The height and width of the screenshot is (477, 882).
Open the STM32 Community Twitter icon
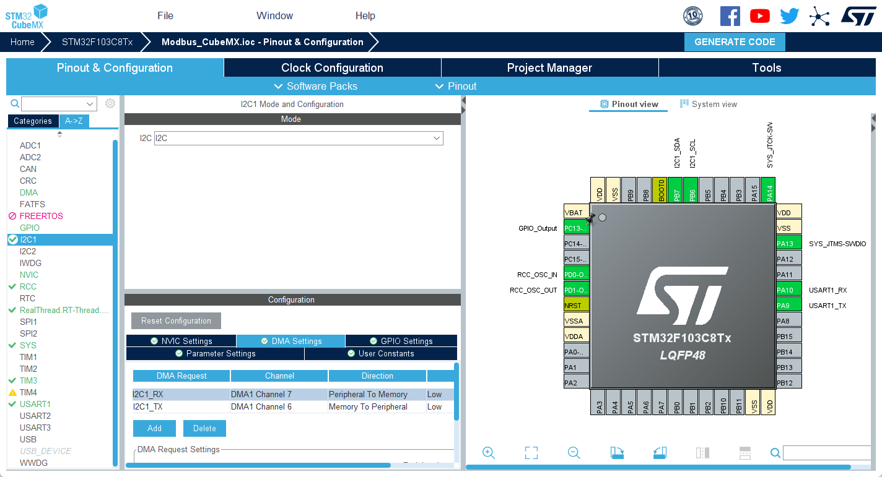tap(789, 15)
